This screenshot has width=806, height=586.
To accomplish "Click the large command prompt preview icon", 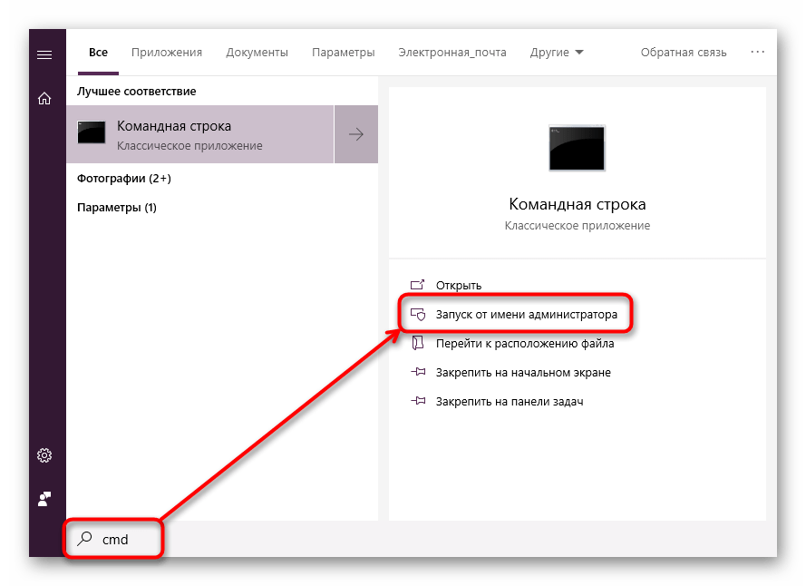I will coord(577,148).
